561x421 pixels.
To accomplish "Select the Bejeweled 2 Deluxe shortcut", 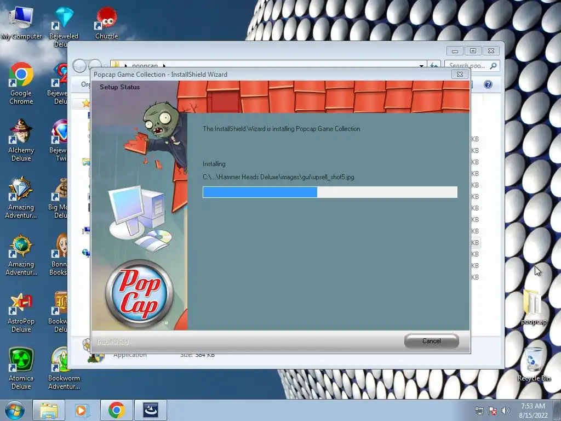I will [58, 83].
